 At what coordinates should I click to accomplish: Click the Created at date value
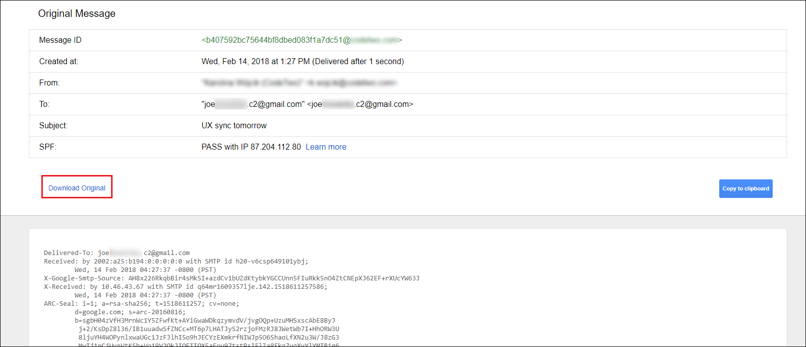(303, 61)
